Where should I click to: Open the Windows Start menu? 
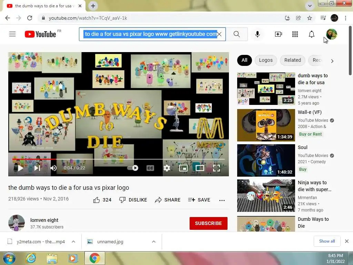point(9,258)
